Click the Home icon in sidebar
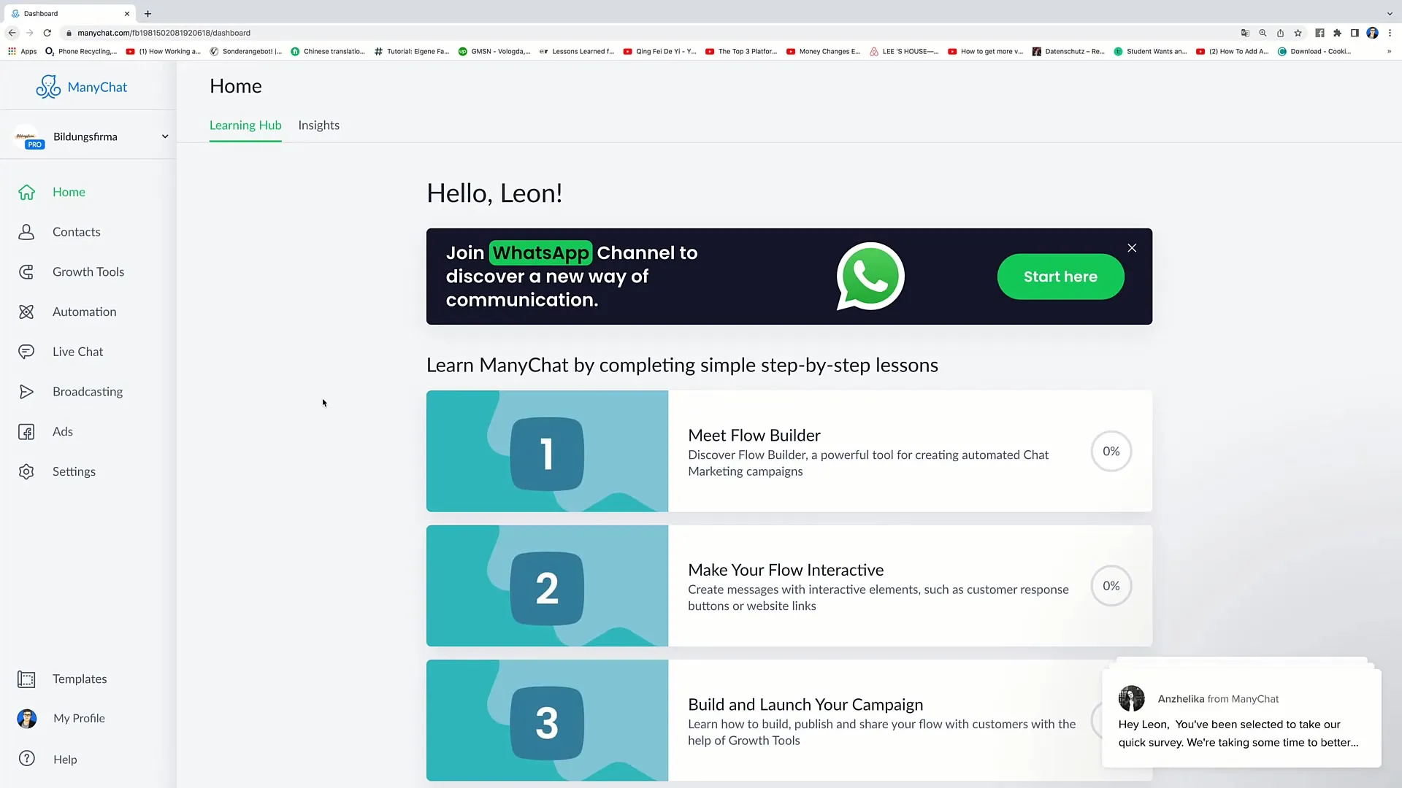This screenshot has width=1402, height=788. pyautogui.click(x=26, y=191)
